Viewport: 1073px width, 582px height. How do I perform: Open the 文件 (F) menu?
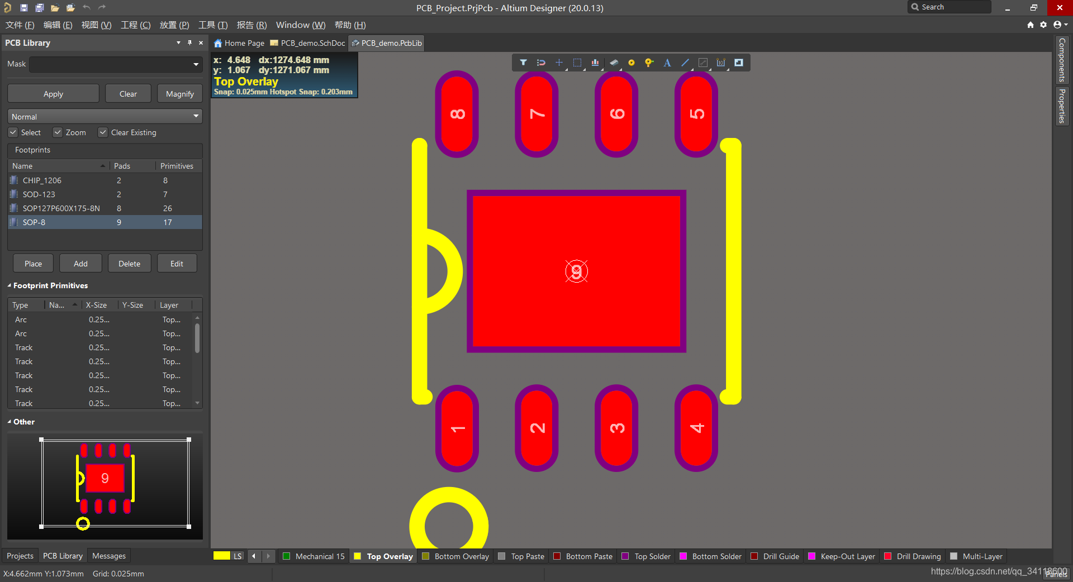tap(20, 25)
